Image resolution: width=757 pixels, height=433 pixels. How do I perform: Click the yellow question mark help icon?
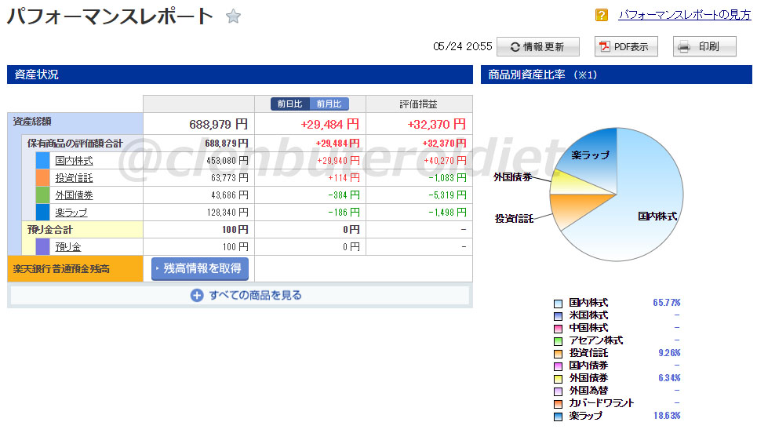pos(602,15)
